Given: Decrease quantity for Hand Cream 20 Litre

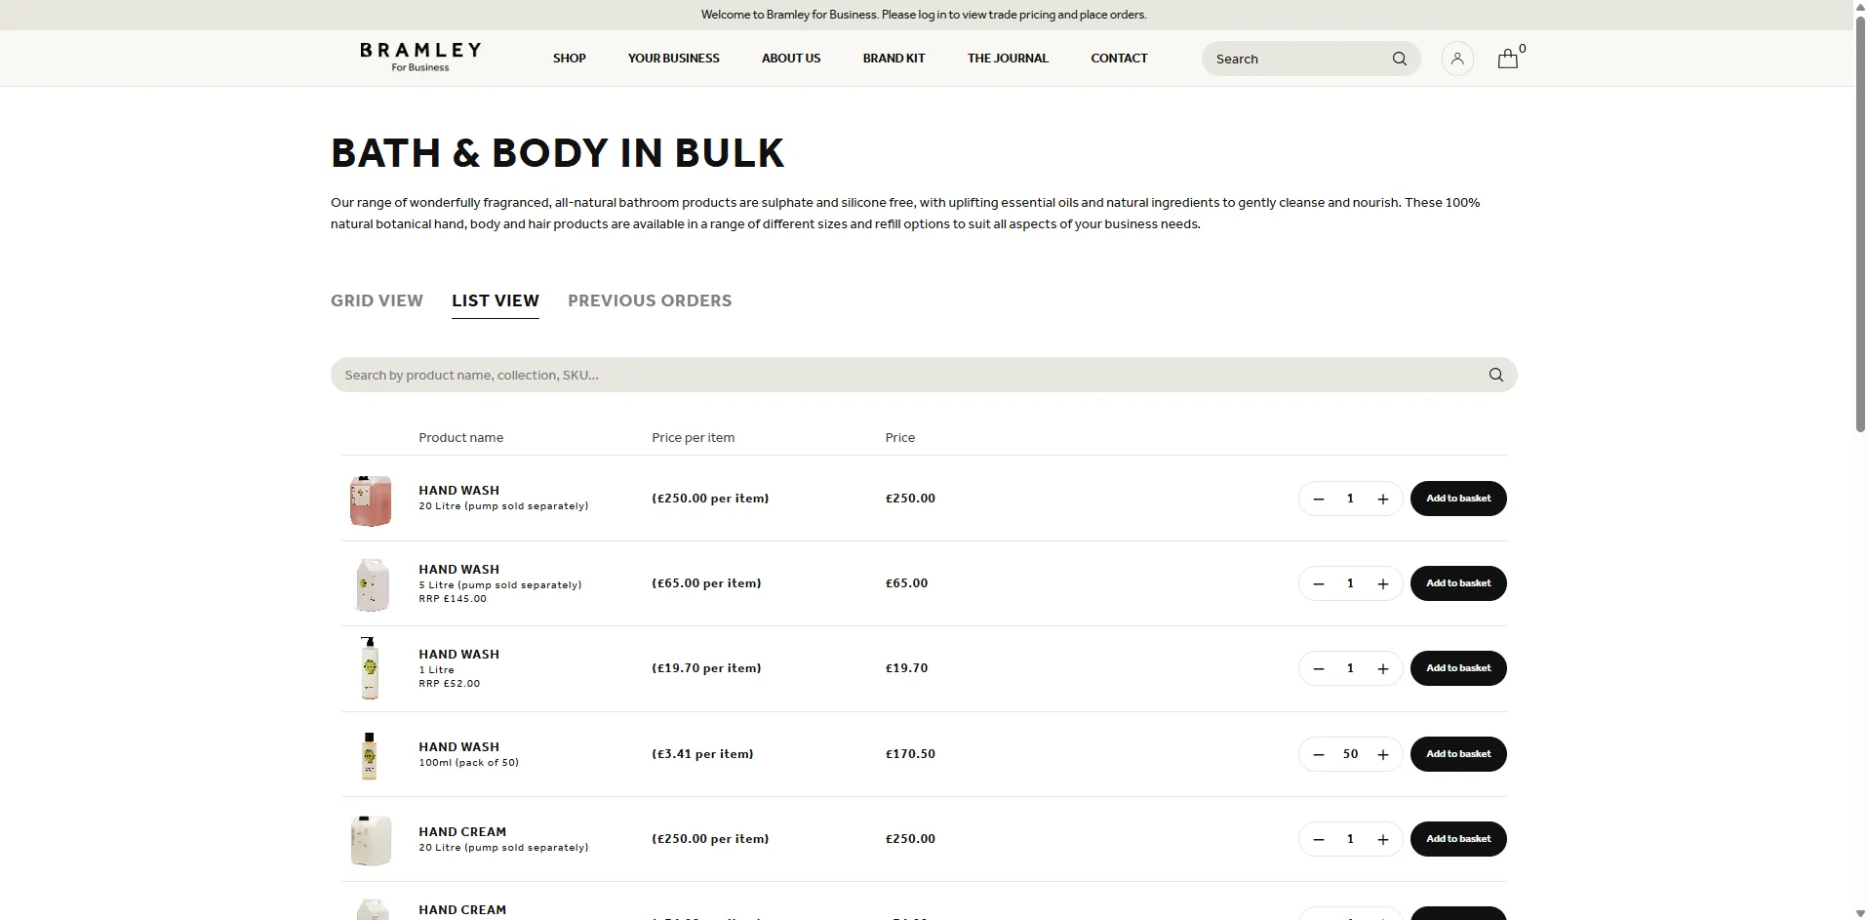Looking at the screenshot, I should point(1319,839).
